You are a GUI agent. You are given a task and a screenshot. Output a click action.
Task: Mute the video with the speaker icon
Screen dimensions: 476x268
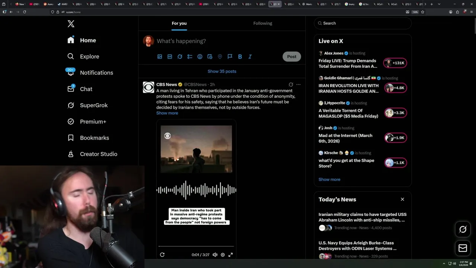pyautogui.click(x=215, y=255)
